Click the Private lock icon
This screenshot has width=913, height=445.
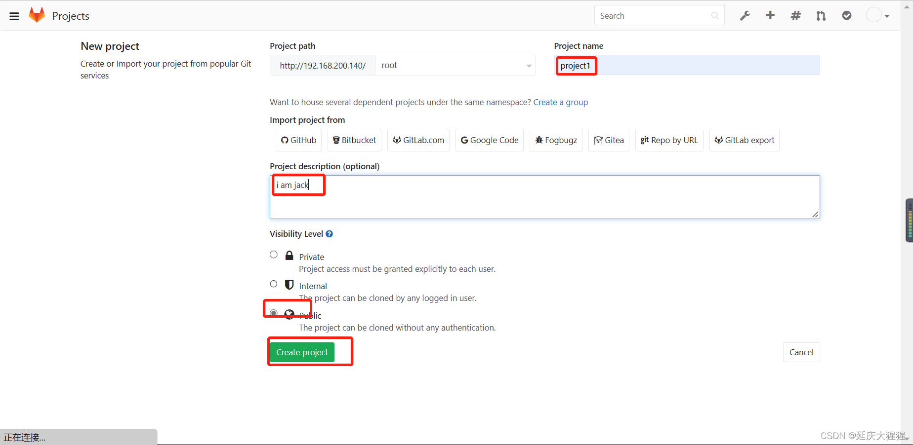[290, 256]
